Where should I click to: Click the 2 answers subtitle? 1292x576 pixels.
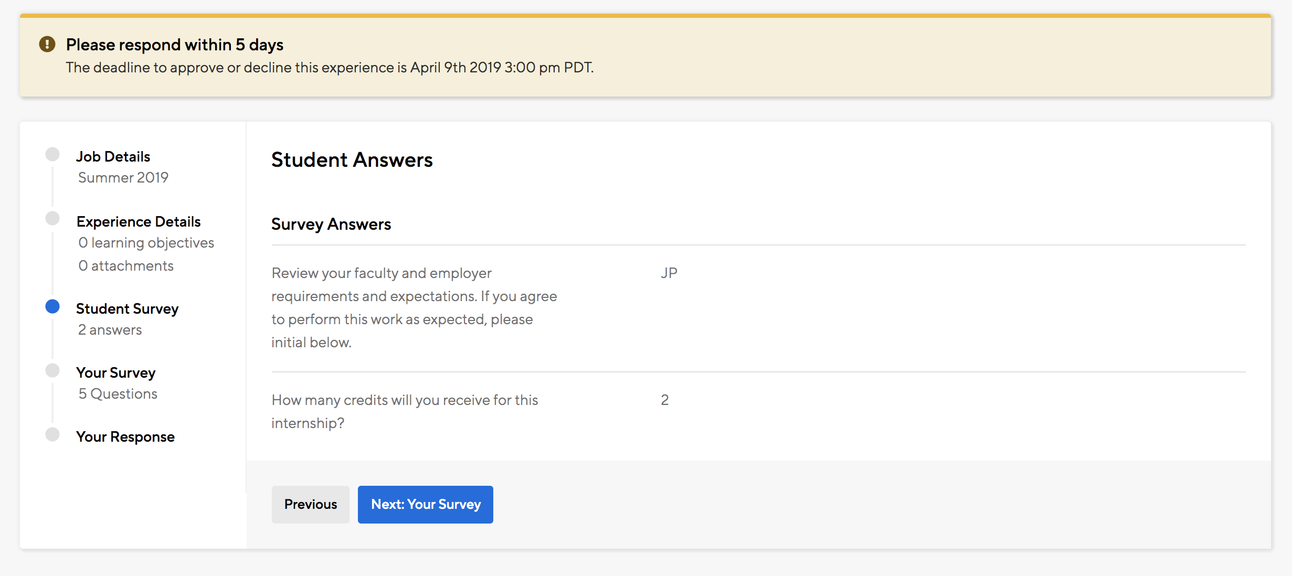pyautogui.click(x=110, y=329)
